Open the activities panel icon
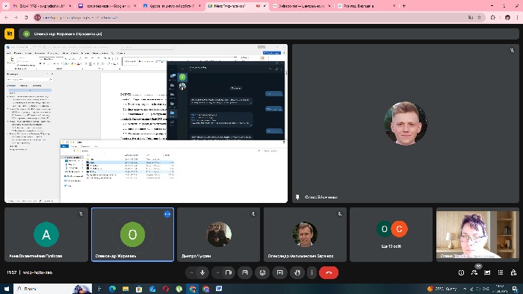523x294 pixels. point(501,272)
